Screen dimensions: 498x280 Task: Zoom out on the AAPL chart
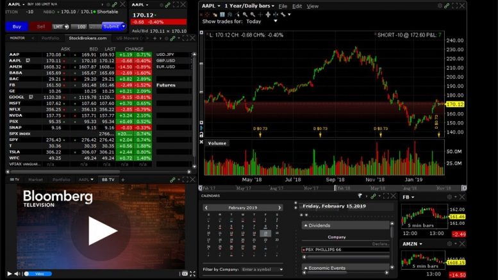pyautogui.click(x=253, y=15)
